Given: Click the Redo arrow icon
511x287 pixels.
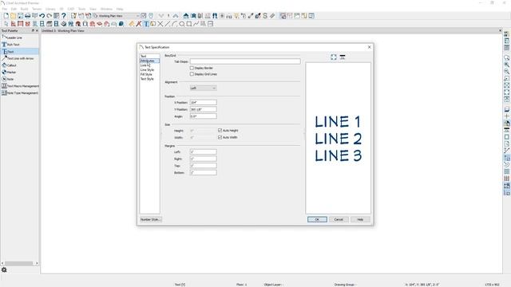Looking at the screenshot, I should click(x=50, y=16).
